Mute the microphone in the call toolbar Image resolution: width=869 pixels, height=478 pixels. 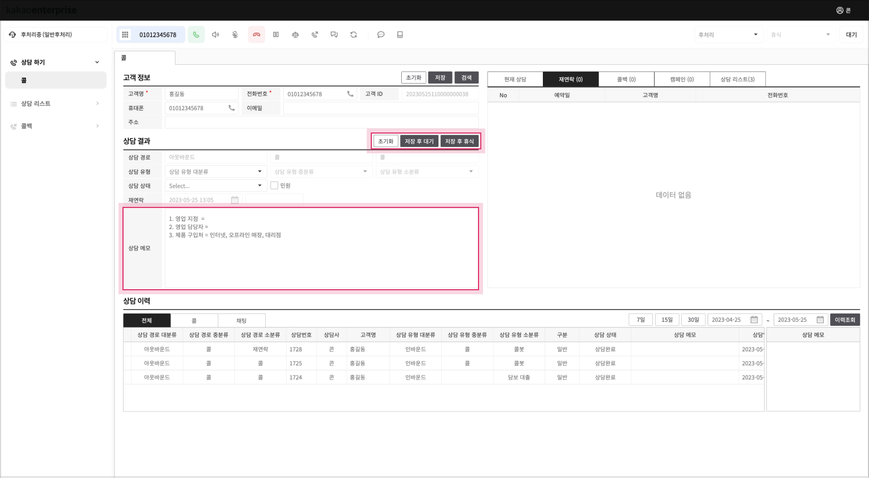(x=235, y=34)
